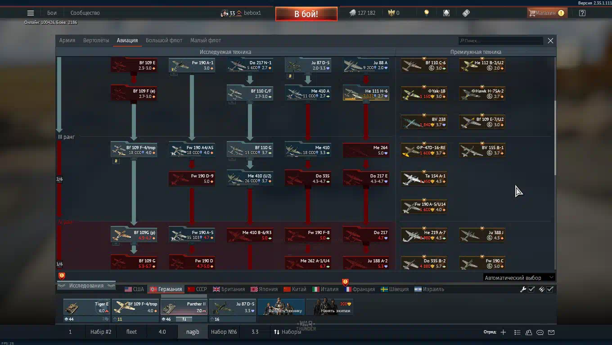Click the squad invite plus icon
The height and width of the screenshot is (345, 612).
(503, 332)
